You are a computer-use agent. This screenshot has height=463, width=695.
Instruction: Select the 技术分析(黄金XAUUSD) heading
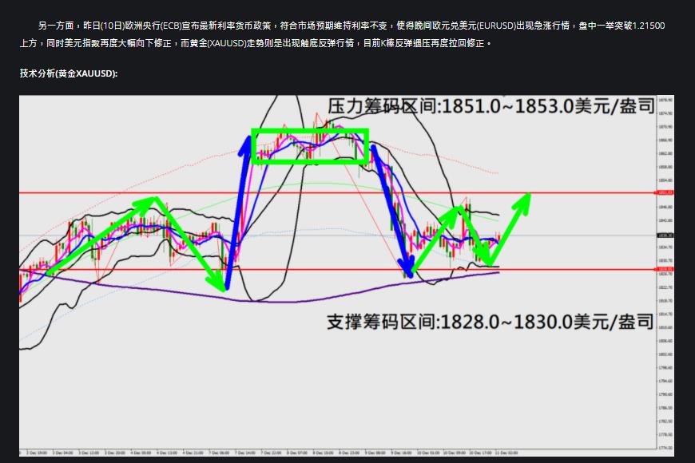click(x=69, y=73)
